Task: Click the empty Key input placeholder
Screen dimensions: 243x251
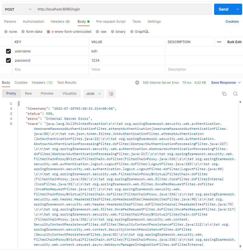Action: 51,69
